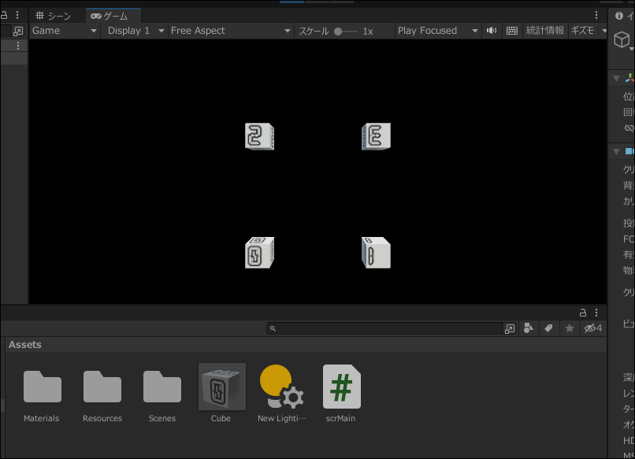Select the Cube prefab thumbnail
This screenshot has width=635, height=459.
click(221, 387)
